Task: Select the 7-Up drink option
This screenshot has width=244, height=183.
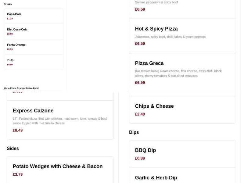Action: coord(34,62)
